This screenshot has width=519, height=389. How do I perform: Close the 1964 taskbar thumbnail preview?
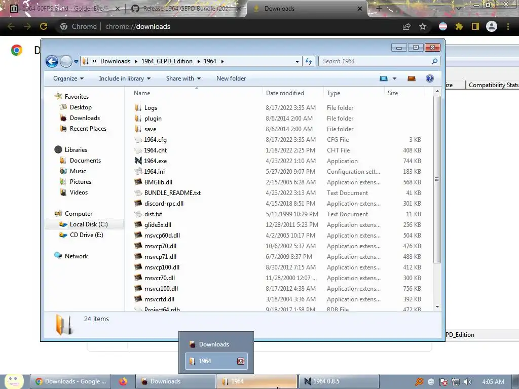tap(241, 361)
